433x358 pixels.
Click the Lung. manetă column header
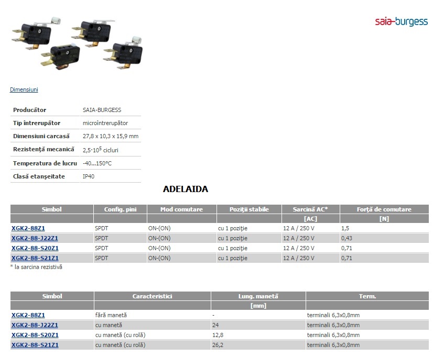click(x=258, y=296)
